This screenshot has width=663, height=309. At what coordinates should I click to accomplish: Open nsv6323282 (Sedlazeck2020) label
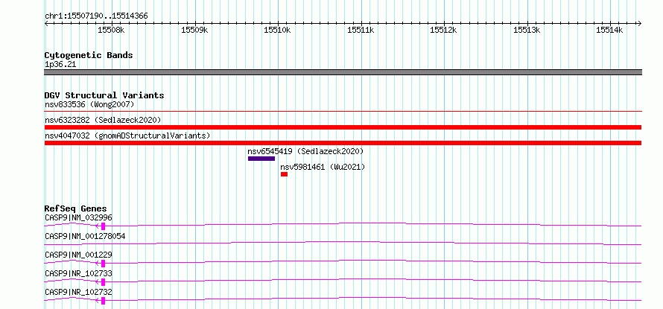coord(103,120)
